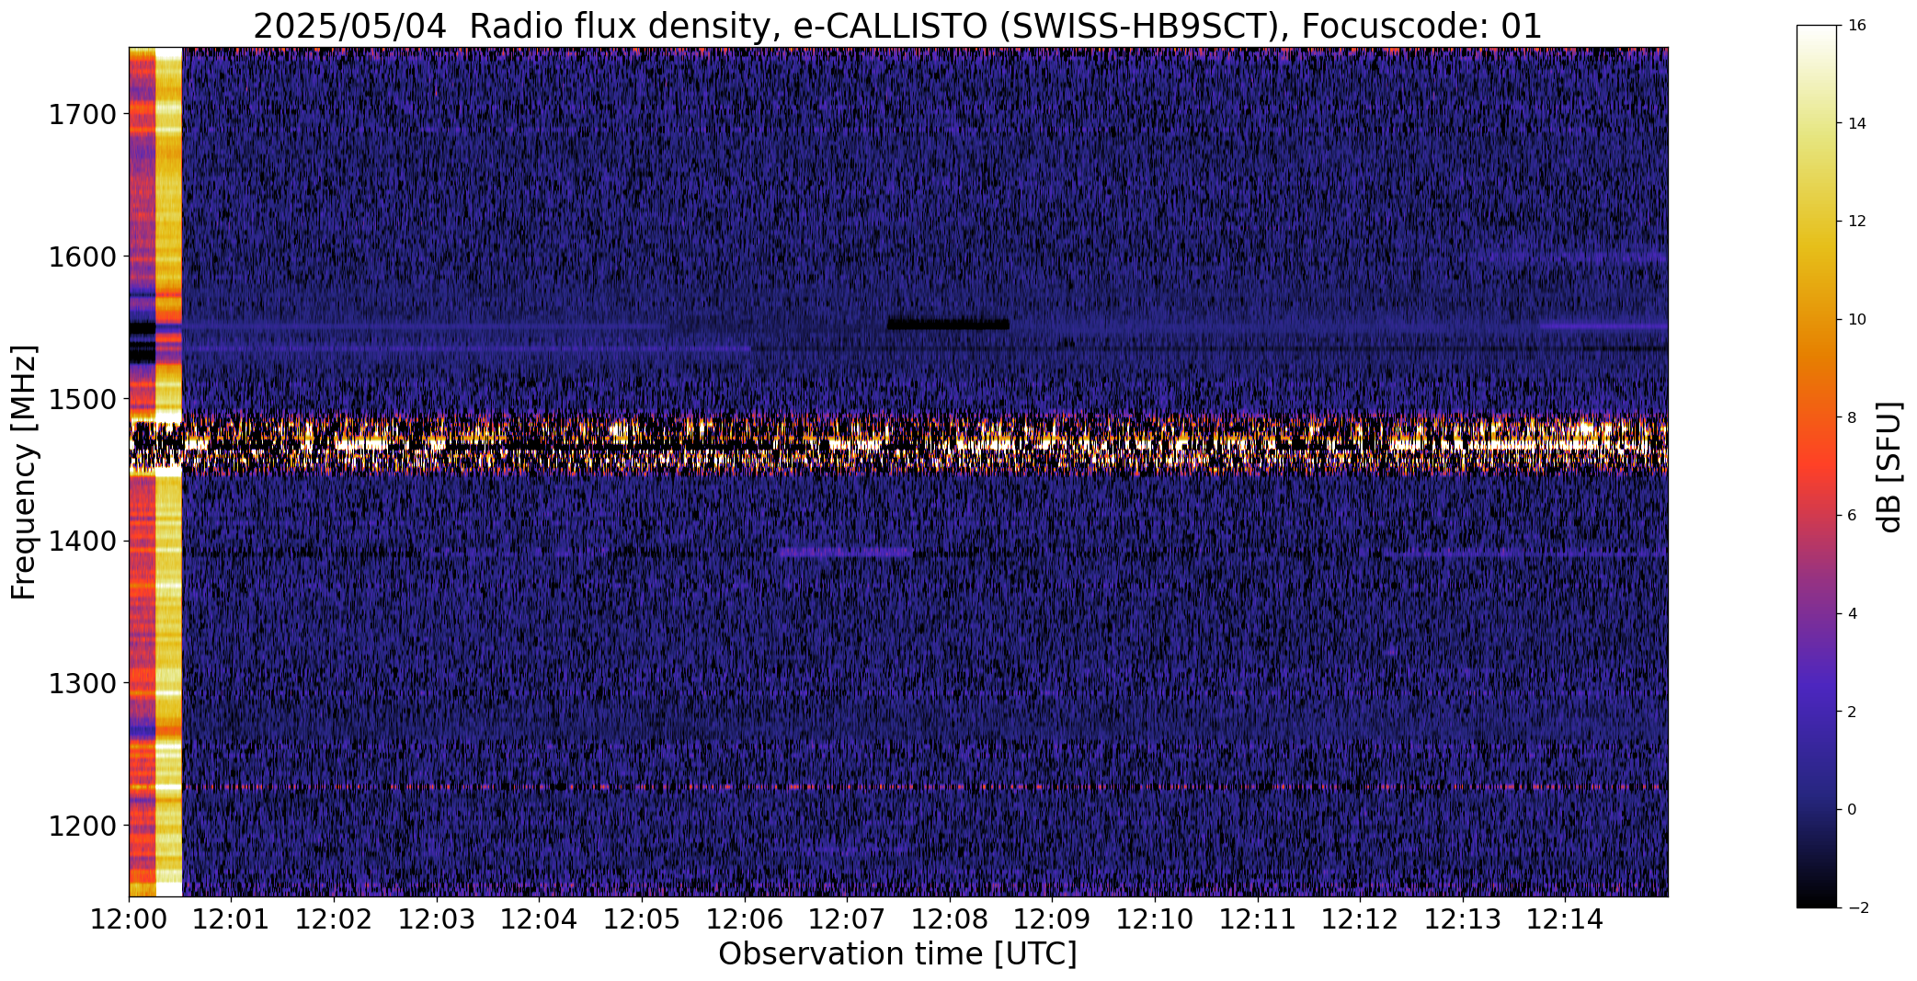Click the 12:02 time tick label

334,918
